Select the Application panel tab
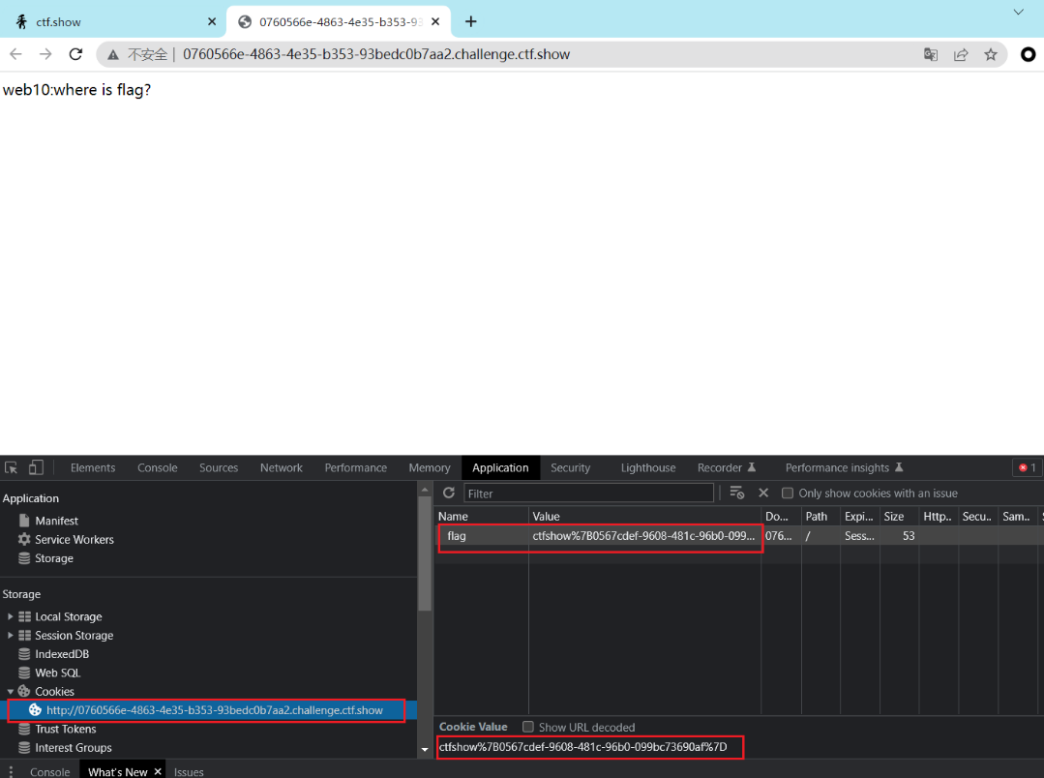 point(500,467)
